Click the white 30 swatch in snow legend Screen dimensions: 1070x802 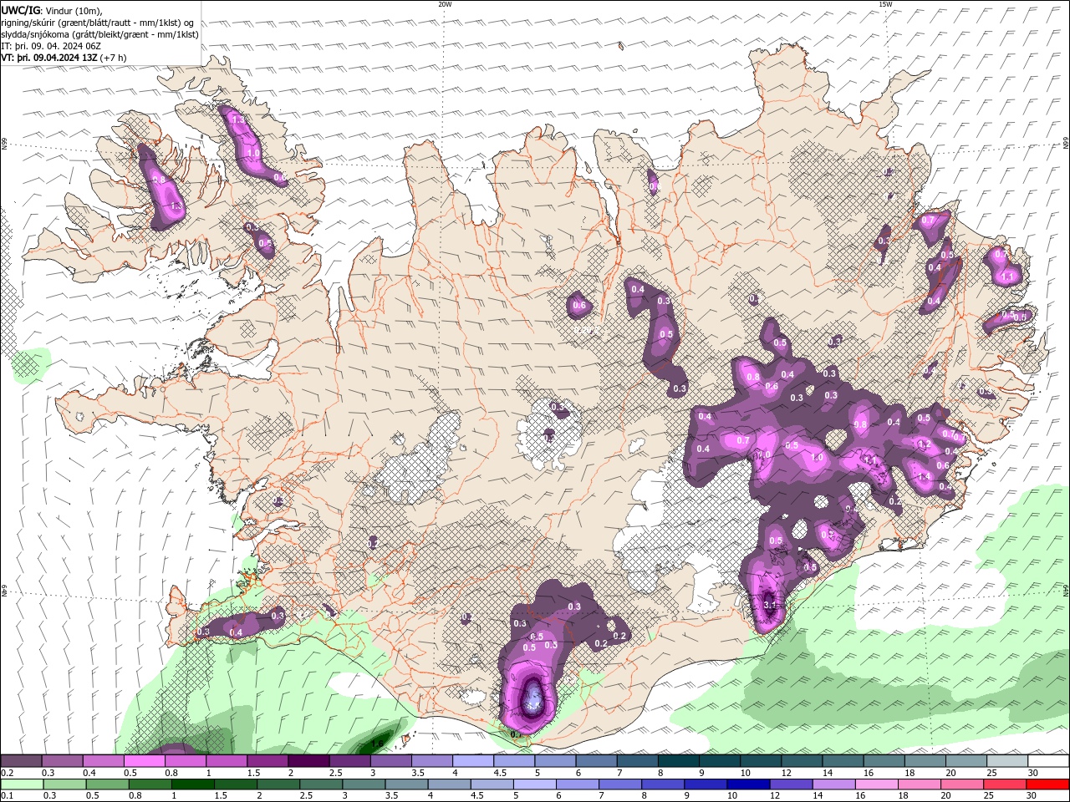(1050, 761)
